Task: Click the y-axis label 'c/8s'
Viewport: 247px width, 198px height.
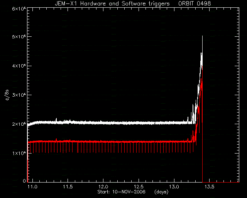Action: click(7, 95)
